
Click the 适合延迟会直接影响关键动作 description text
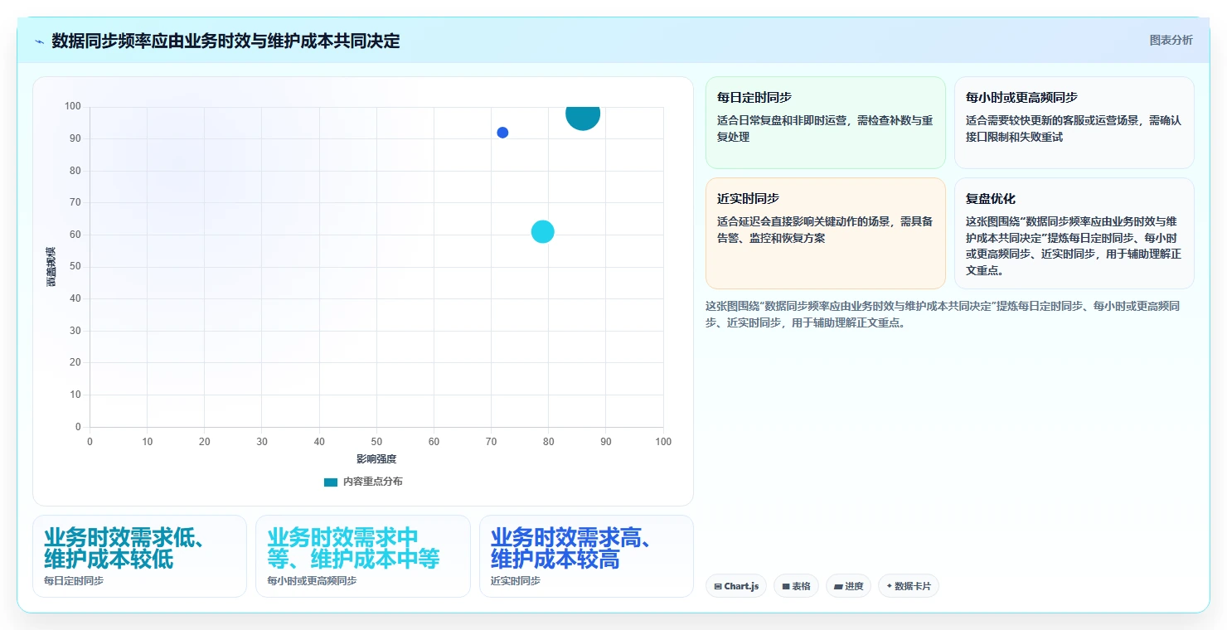pos(825,230)
